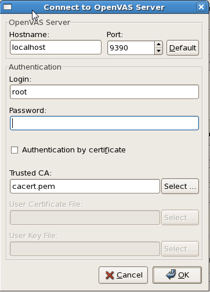Click Select button for User Key File
This screenshot has height=292, width=210.
pyautogui.click(x=180, y=249)
